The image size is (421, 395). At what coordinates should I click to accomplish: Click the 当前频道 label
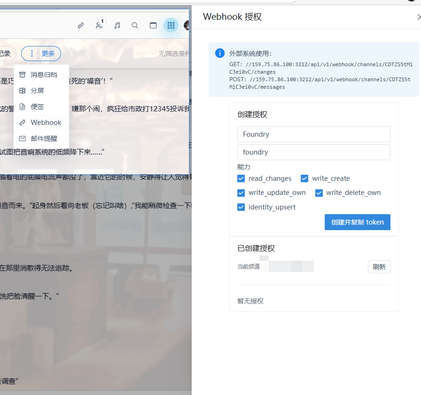(249, 266)
